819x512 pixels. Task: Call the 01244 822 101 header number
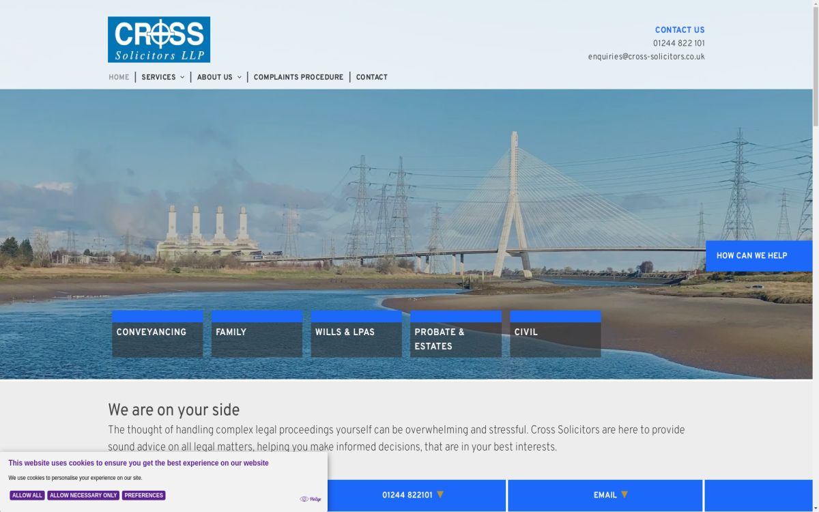tap(678, 43)
